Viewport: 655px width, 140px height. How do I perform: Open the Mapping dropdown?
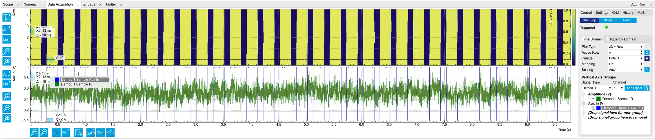click(x=626, y=64)
